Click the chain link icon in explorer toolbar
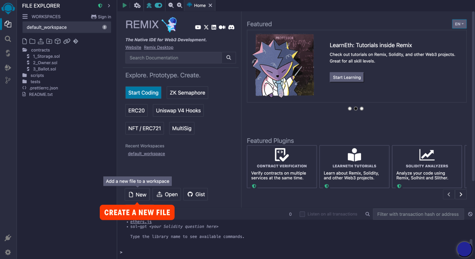475x259 pixels. [67, 41]
